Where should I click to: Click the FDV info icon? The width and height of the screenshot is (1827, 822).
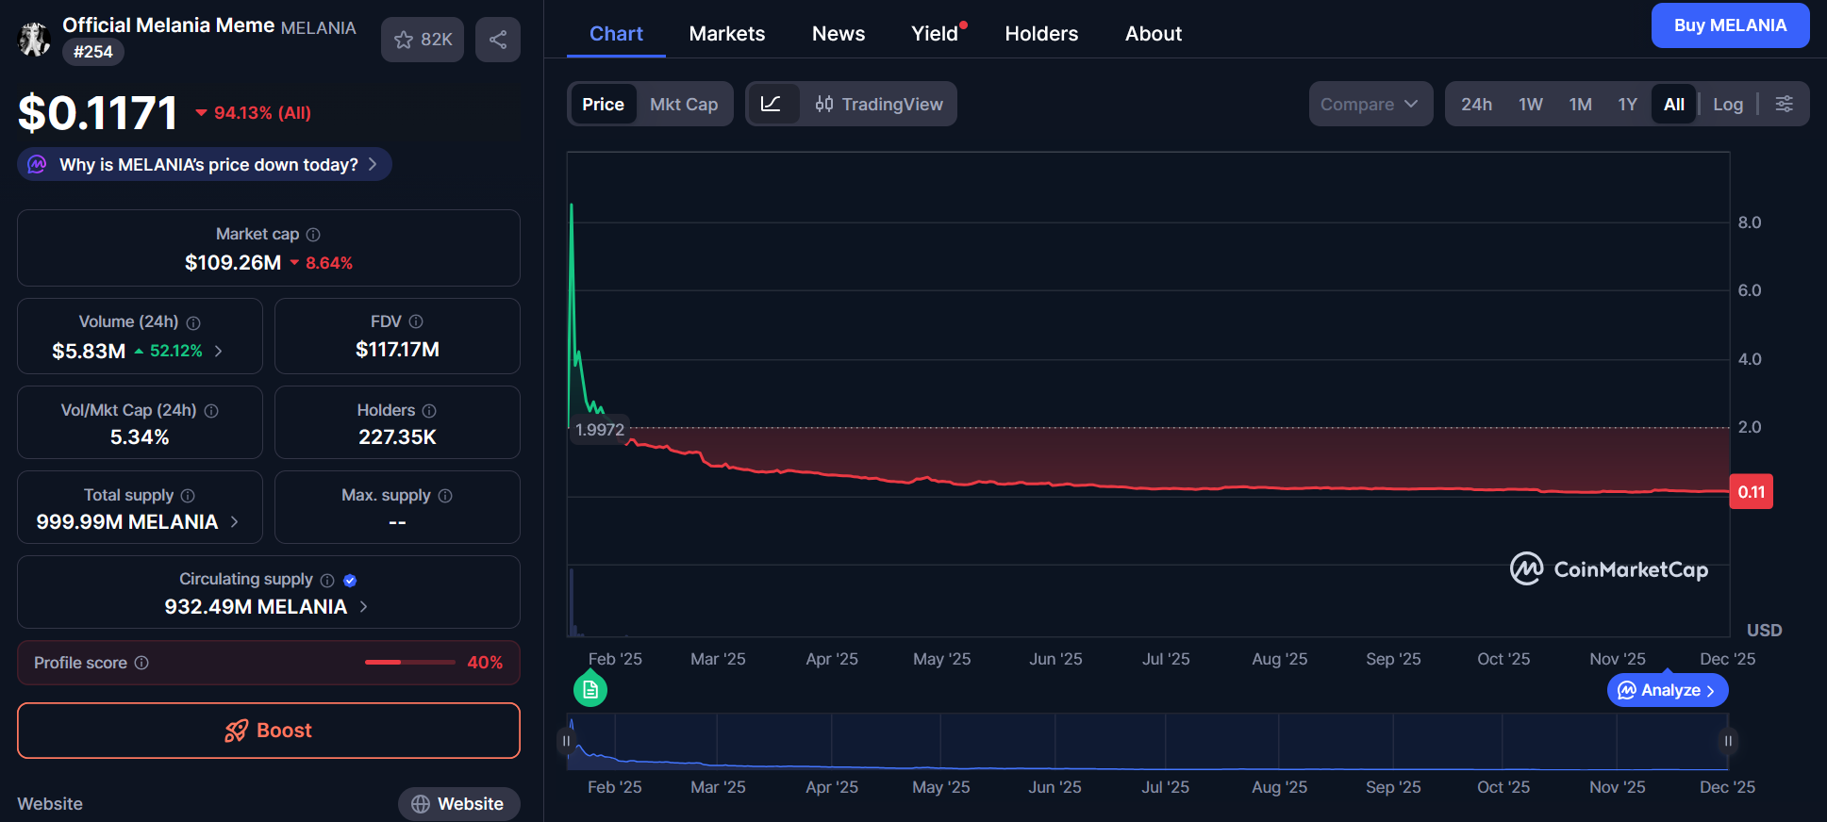tap(416, 321)
